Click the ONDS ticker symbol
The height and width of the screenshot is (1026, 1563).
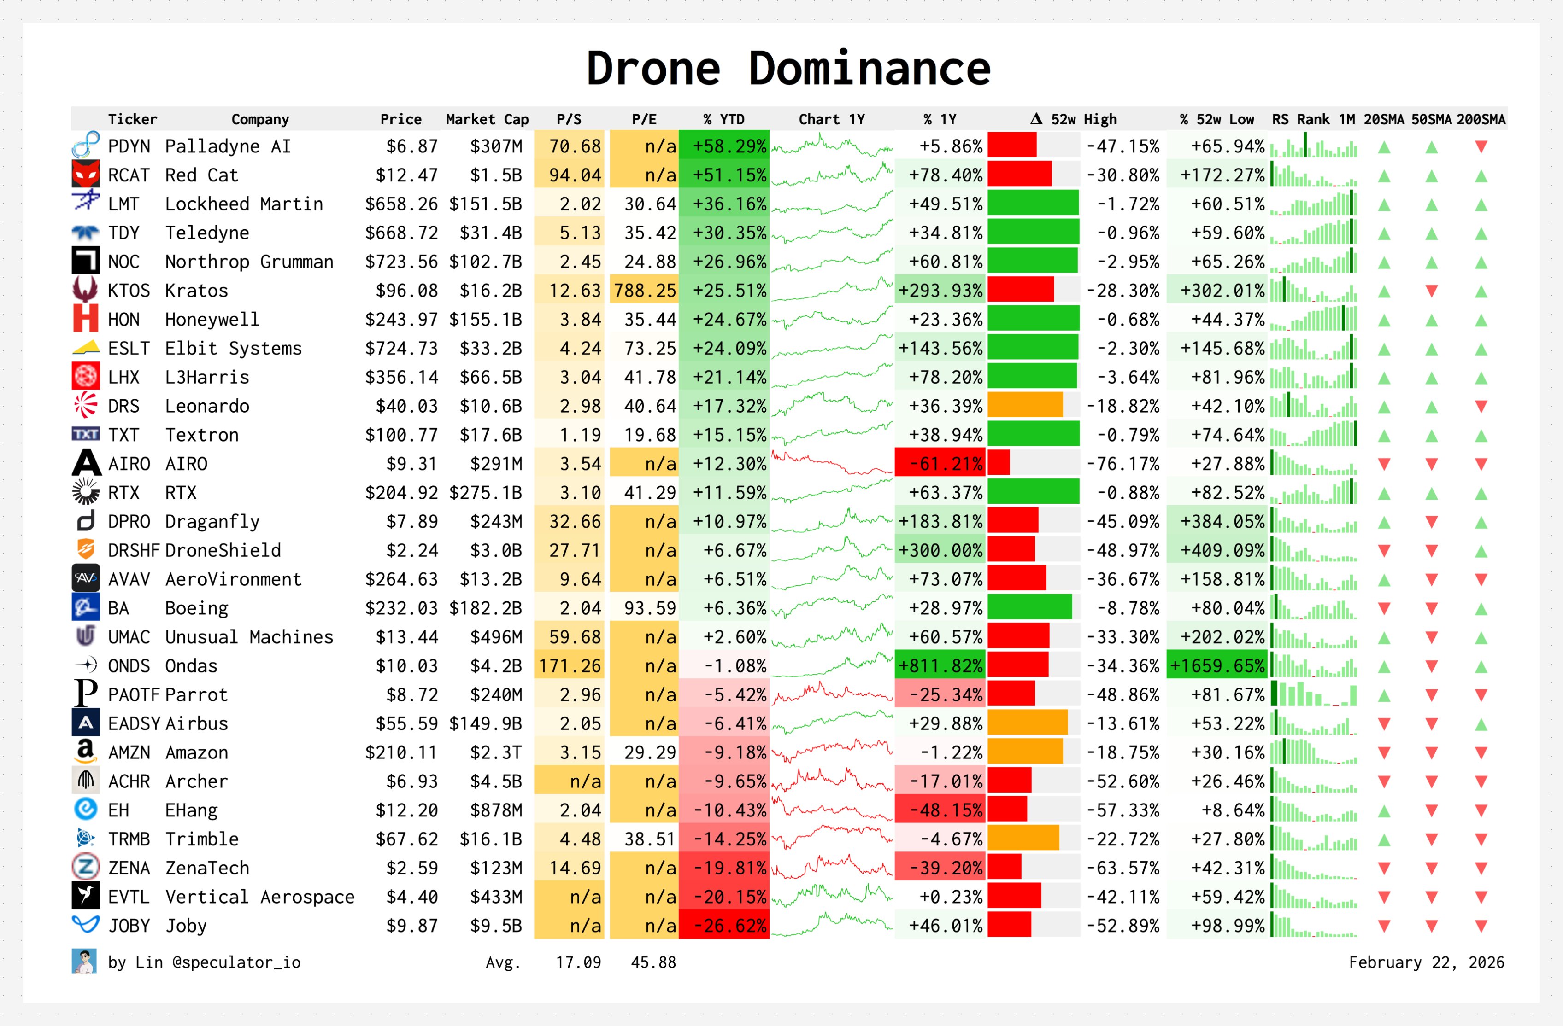point(129,665)
